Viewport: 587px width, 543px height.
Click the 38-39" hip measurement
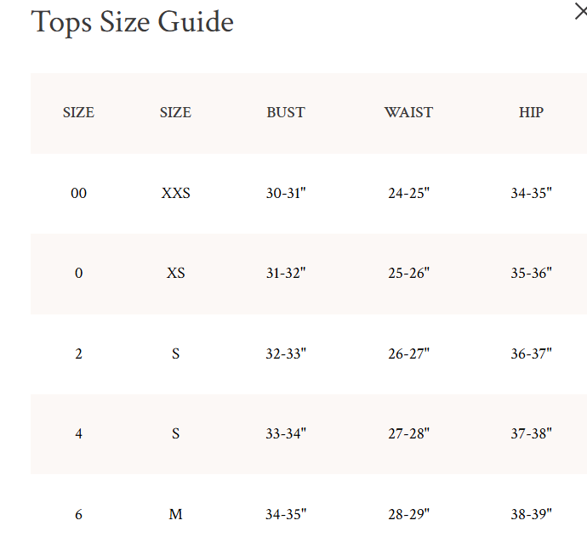[x=531, y=514]
